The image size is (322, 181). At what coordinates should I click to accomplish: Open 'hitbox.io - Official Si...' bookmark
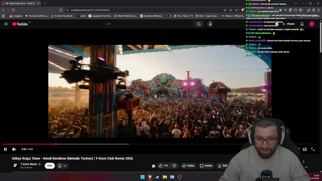(x=233, y=16)
